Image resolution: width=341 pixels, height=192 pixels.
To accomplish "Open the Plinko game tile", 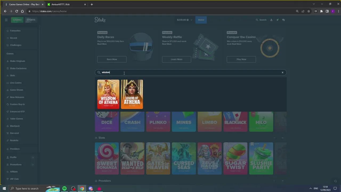I will pyautogui.click(x=158, y=122).
